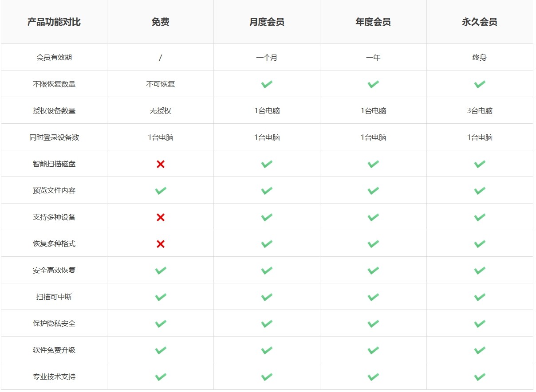
Task: Select the 永久会员 column header
Action: coord(480,22)
